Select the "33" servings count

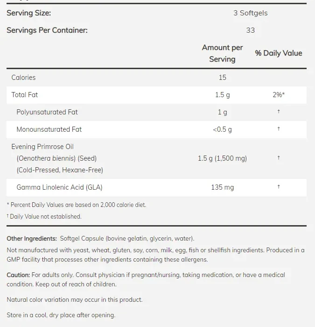click(251, 30)
